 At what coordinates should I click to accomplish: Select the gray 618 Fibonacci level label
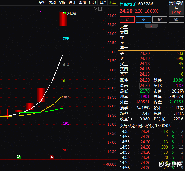[66, 65]
